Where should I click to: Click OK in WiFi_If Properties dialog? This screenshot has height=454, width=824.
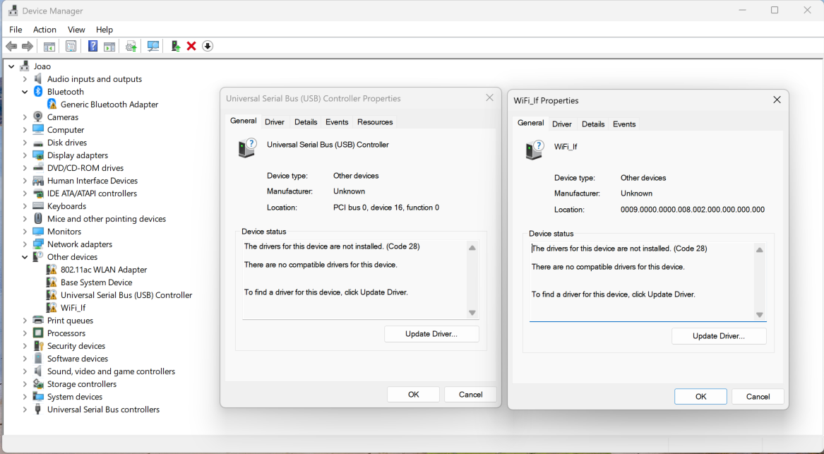point(701,397)
